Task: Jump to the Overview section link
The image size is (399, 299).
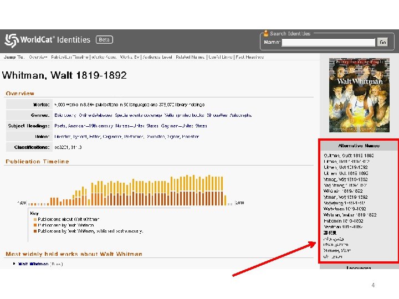Action: pyautogui.click(x=38, y=57)
